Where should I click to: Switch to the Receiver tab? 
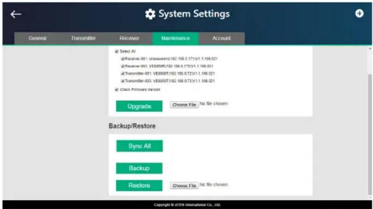coord(129,38)
